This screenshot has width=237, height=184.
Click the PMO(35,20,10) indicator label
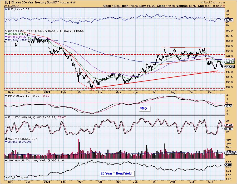pos(27,96)
